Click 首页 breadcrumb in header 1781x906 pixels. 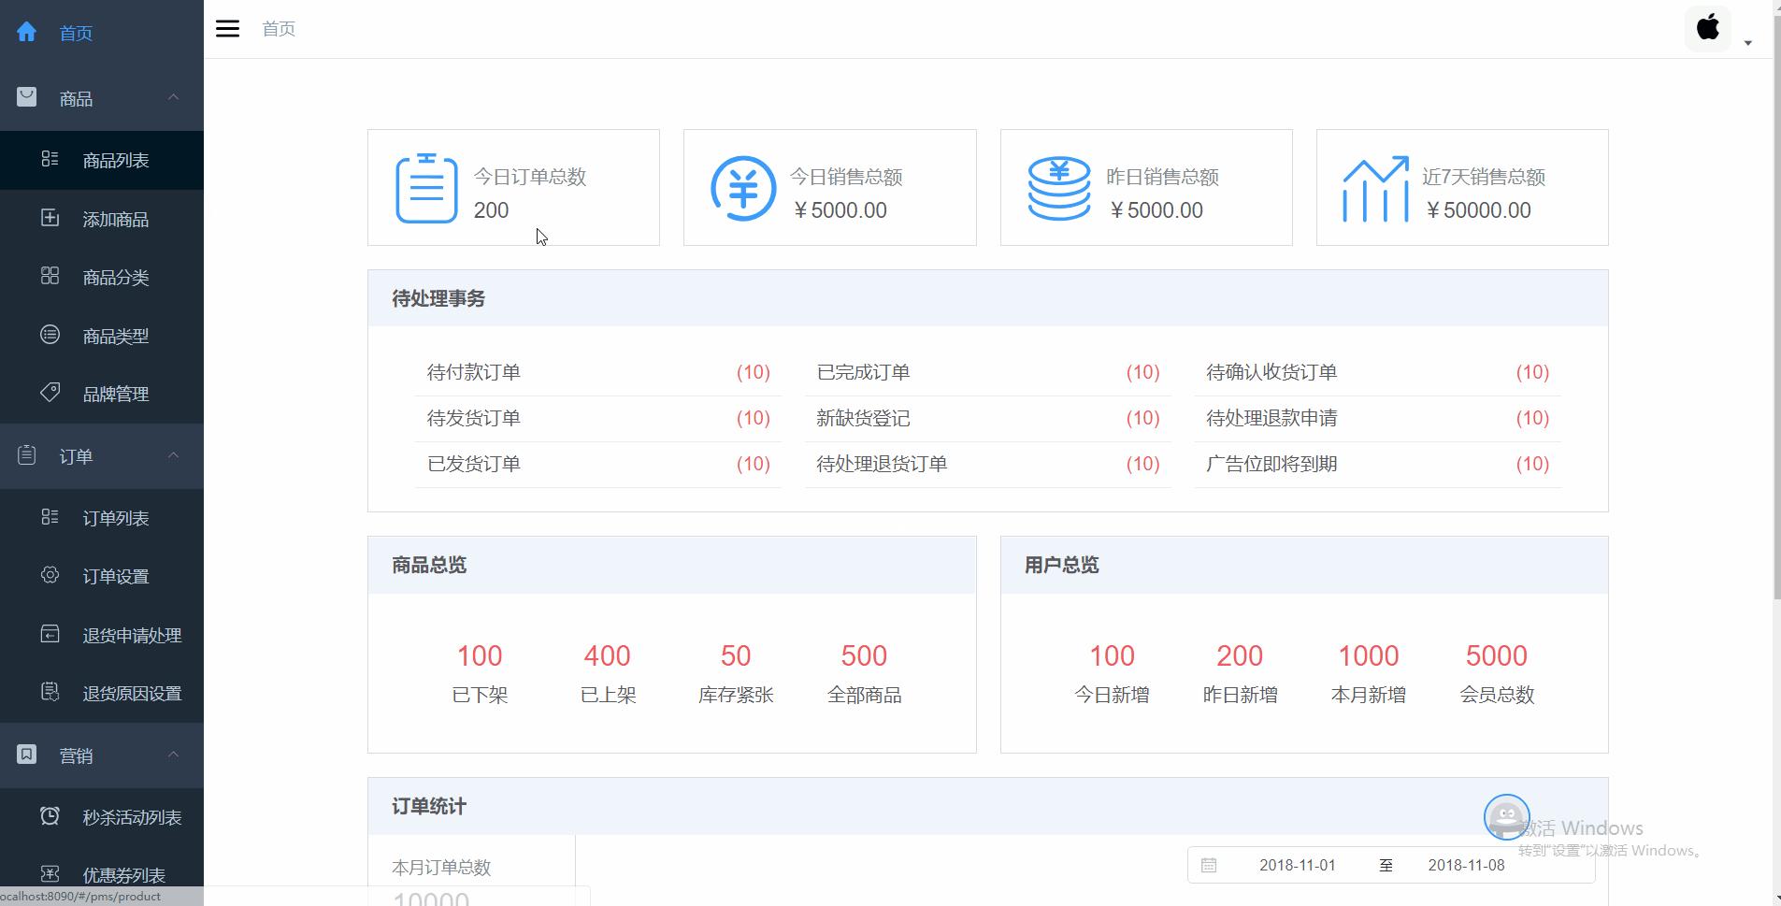(x=279, y=29)
